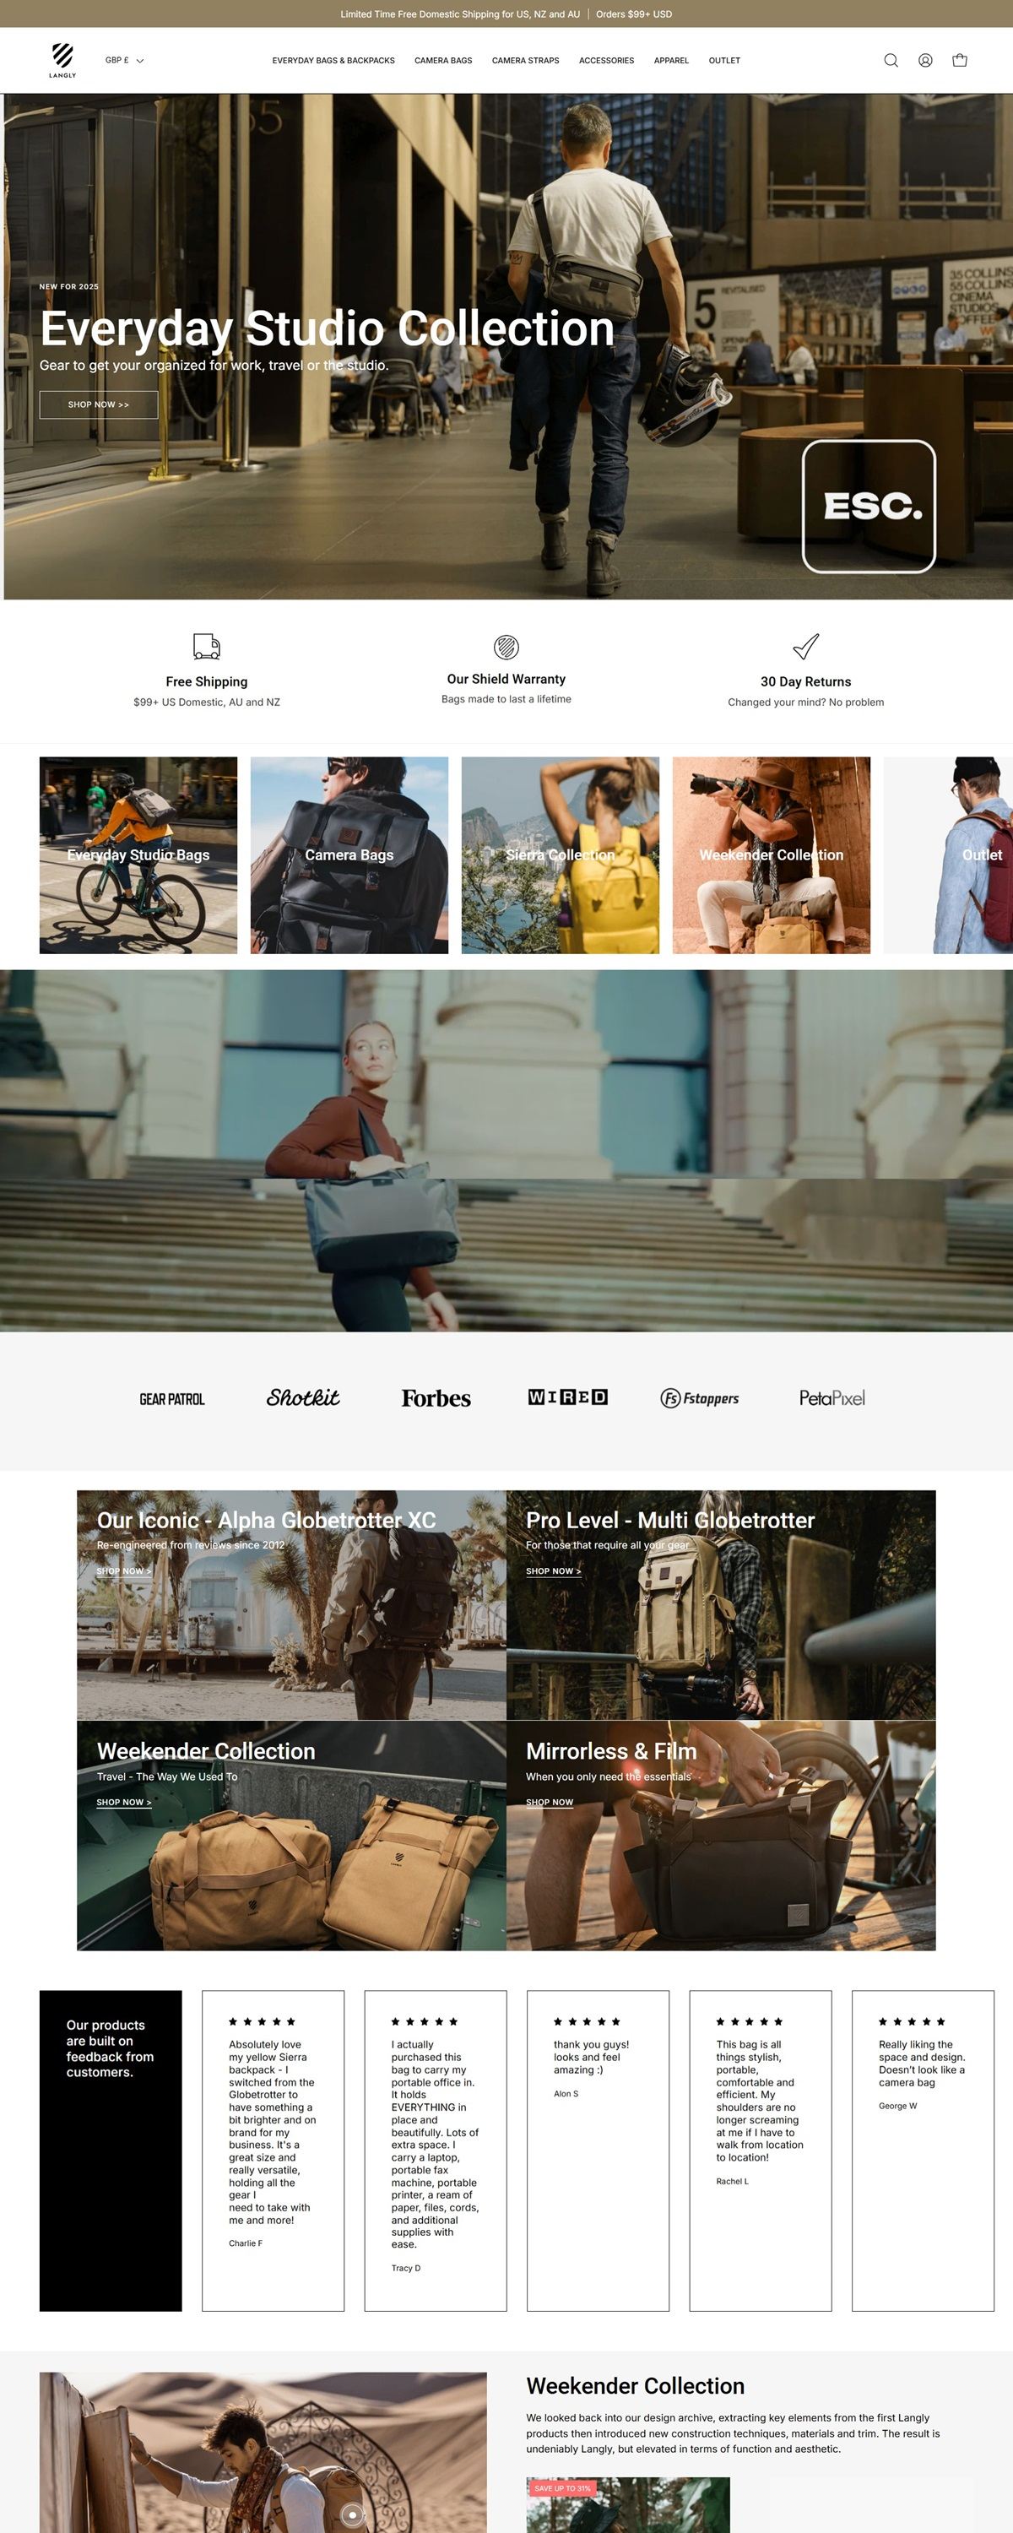
Task: Open Camera Bags category tile
Action: tap(349, 854)
